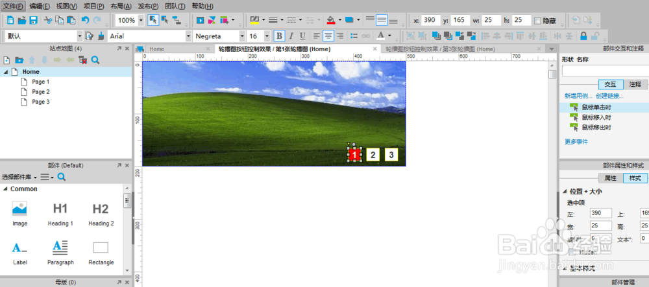Open the widget style editor icon
This screenshot has height=287, width=649.
coord(90,36)
